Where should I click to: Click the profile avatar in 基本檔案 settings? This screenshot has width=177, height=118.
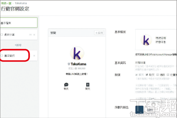click(146, 40)
